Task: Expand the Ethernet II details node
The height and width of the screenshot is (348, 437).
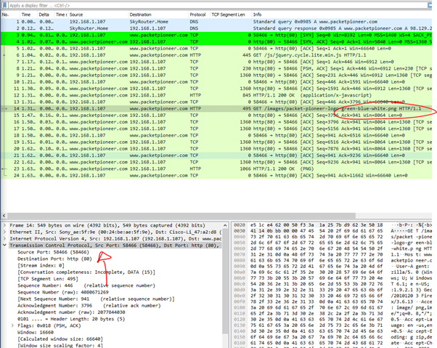Action: (4, 232)
